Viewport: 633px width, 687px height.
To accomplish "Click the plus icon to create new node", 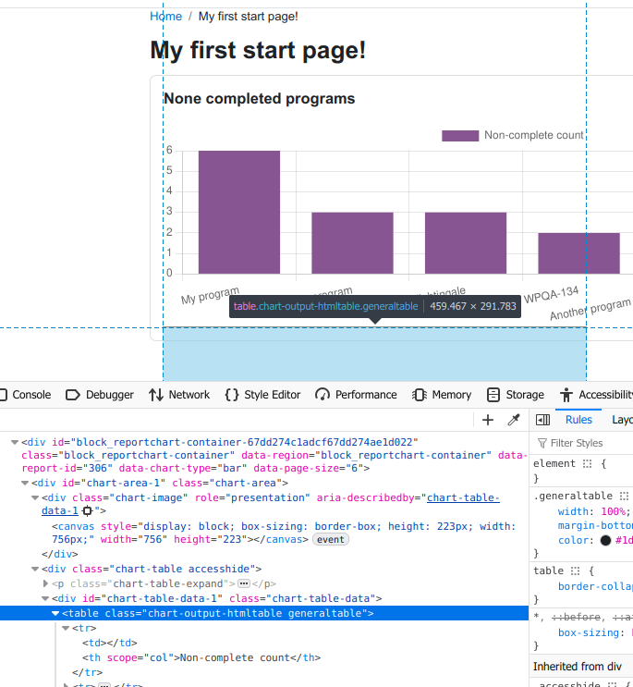I will 488,420.
